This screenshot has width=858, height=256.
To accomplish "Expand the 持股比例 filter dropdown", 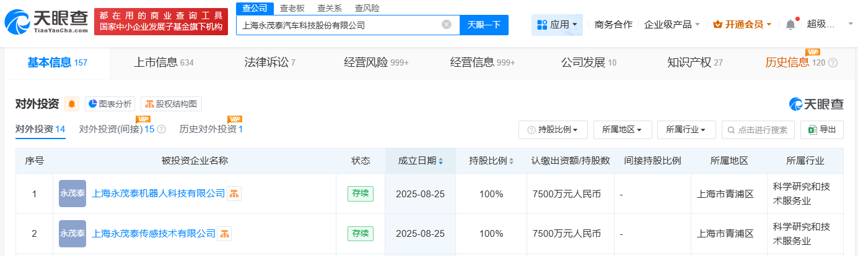I will click(x=553, y=130).
